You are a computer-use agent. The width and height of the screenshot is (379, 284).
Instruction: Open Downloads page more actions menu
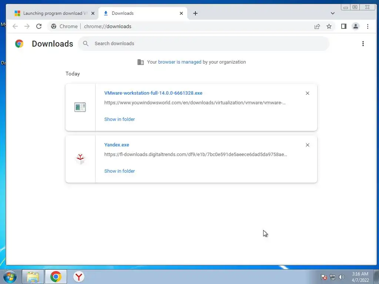pyautogui.click(x=363, y=44)
